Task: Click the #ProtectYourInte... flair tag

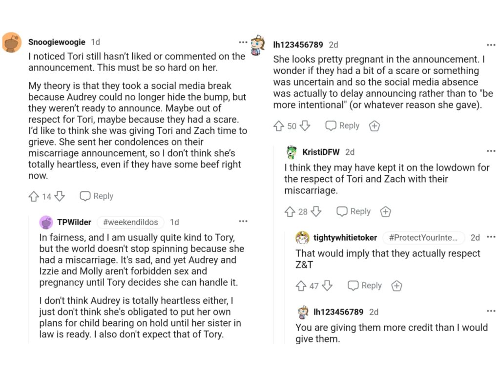Action: point(423,238)
